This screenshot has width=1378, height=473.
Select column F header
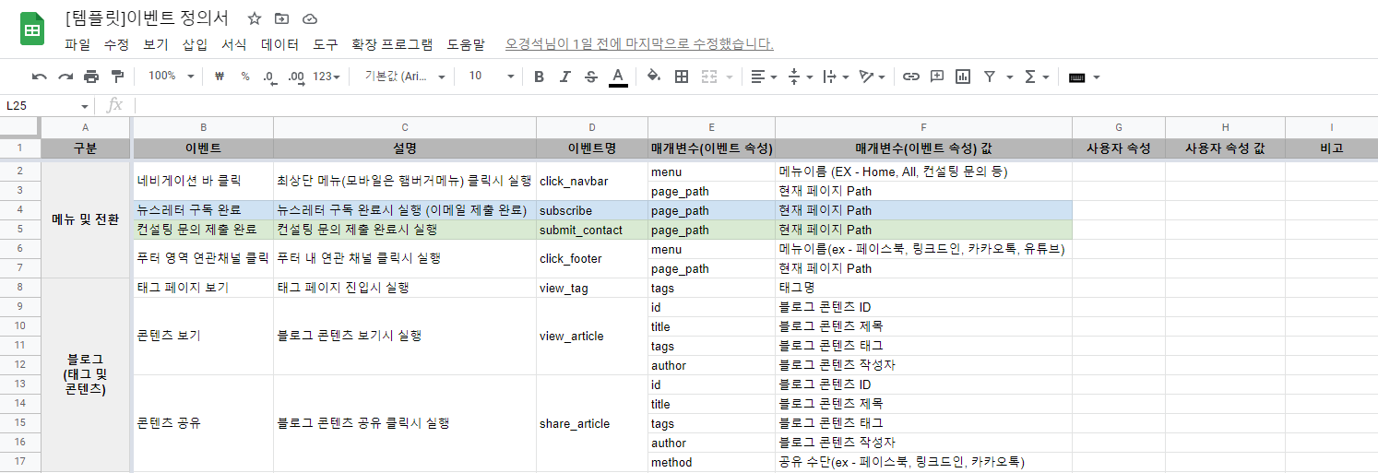pos(923,127)
